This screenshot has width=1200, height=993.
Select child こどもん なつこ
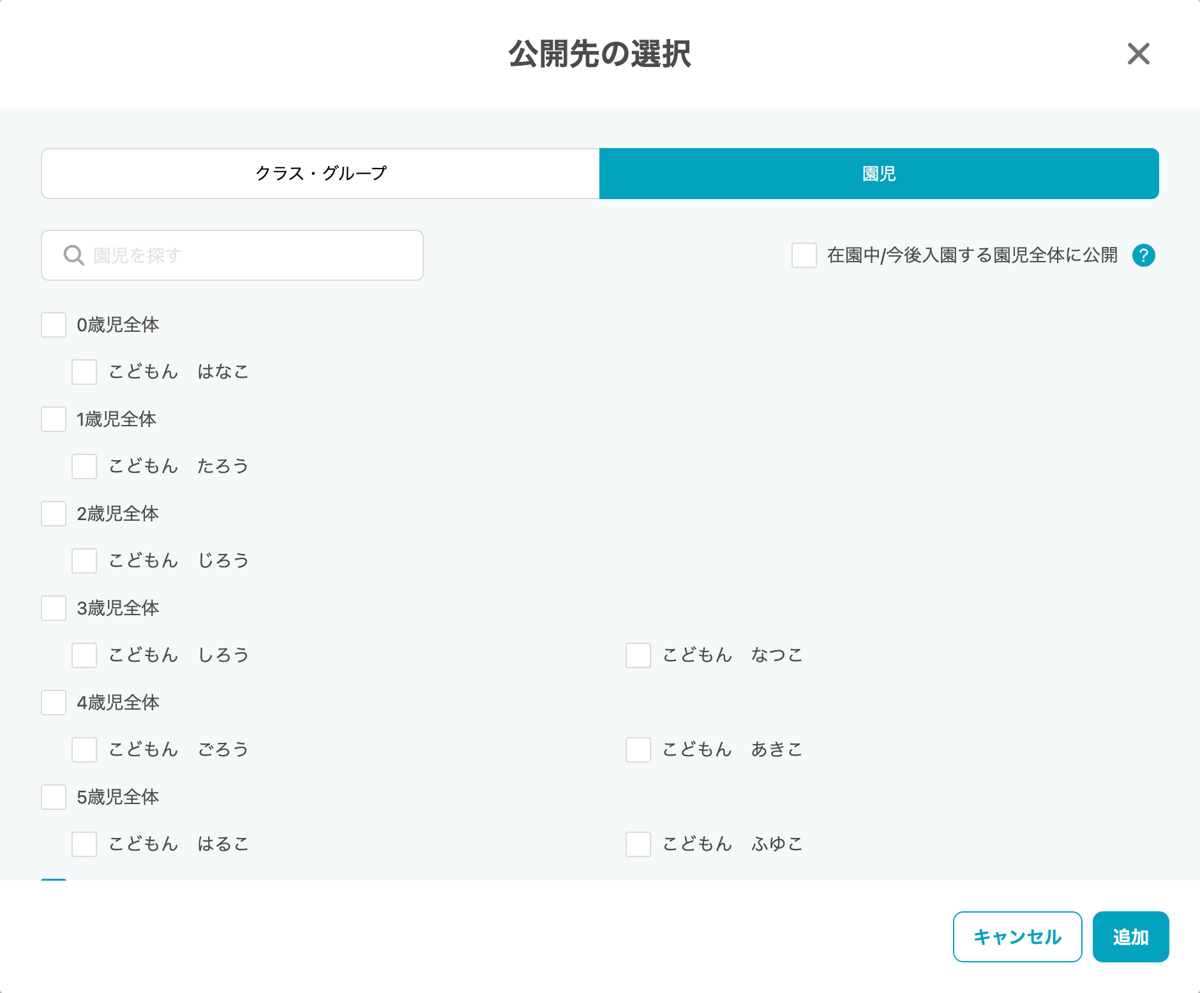click(x=638, y=655)
